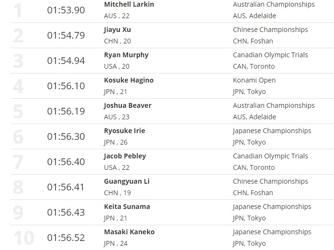The height and width of the screenshot is (250, 334).
Task: Select the 01:54.79 time entry
Action: point(66,35)
